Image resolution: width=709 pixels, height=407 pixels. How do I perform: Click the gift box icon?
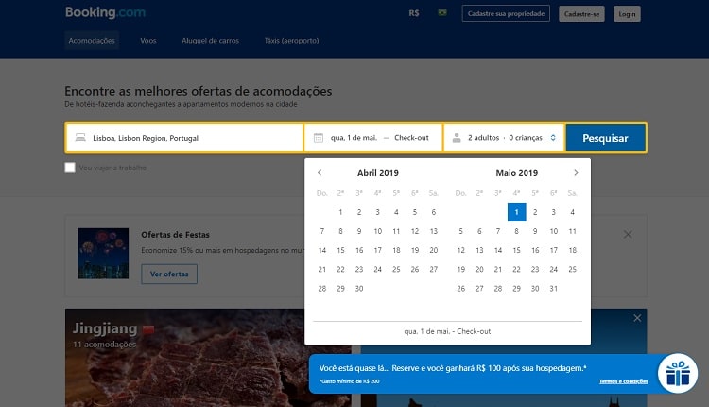coord(678,374)
